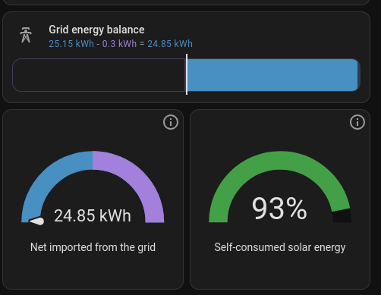Click the white needle on import gauge

pyautogui.click(x=37, y=221)
